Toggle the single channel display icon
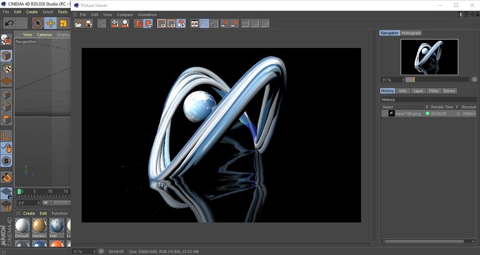 [171, 24]
